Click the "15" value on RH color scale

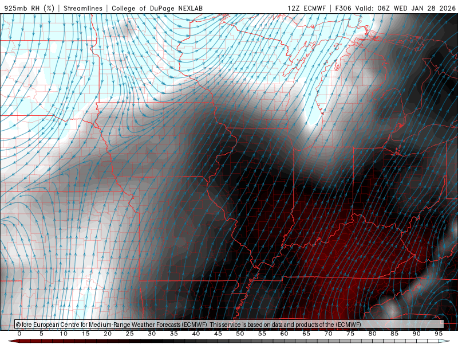tap(85, 334)
